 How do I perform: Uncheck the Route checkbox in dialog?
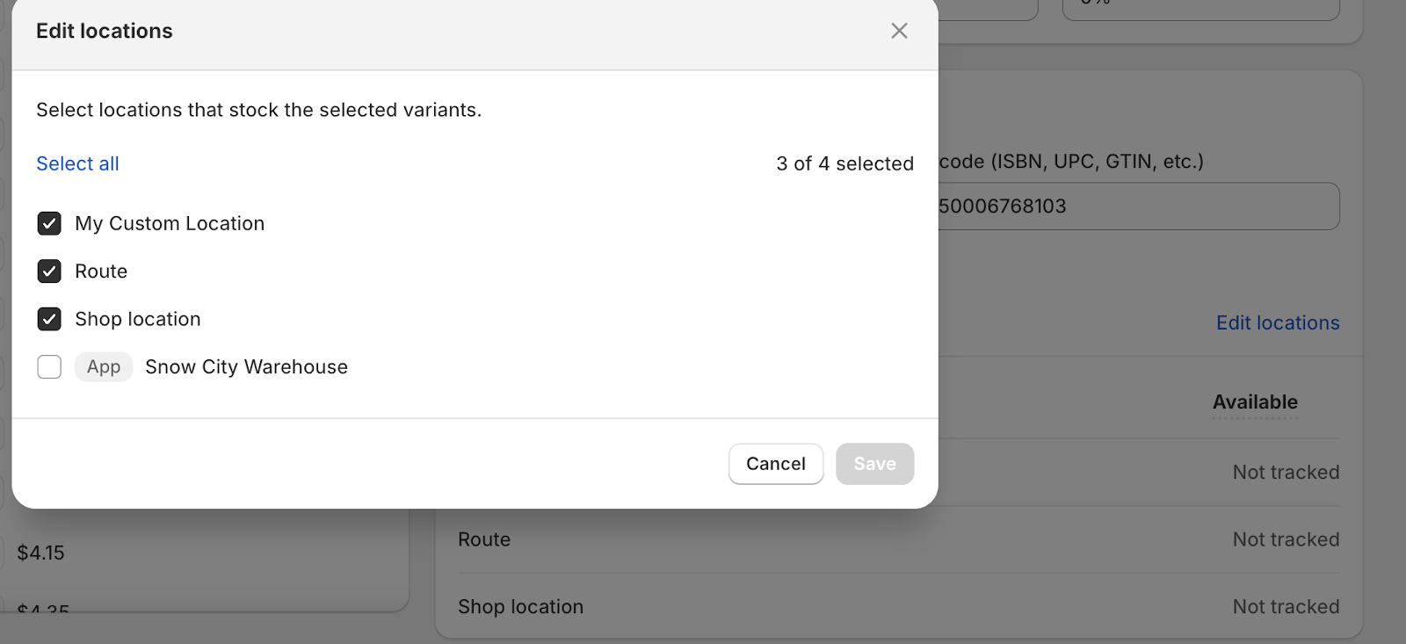pos(49,271)
